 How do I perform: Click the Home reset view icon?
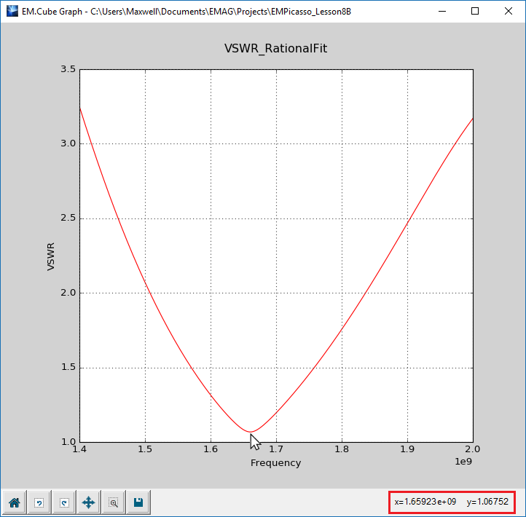click(14, 502)
